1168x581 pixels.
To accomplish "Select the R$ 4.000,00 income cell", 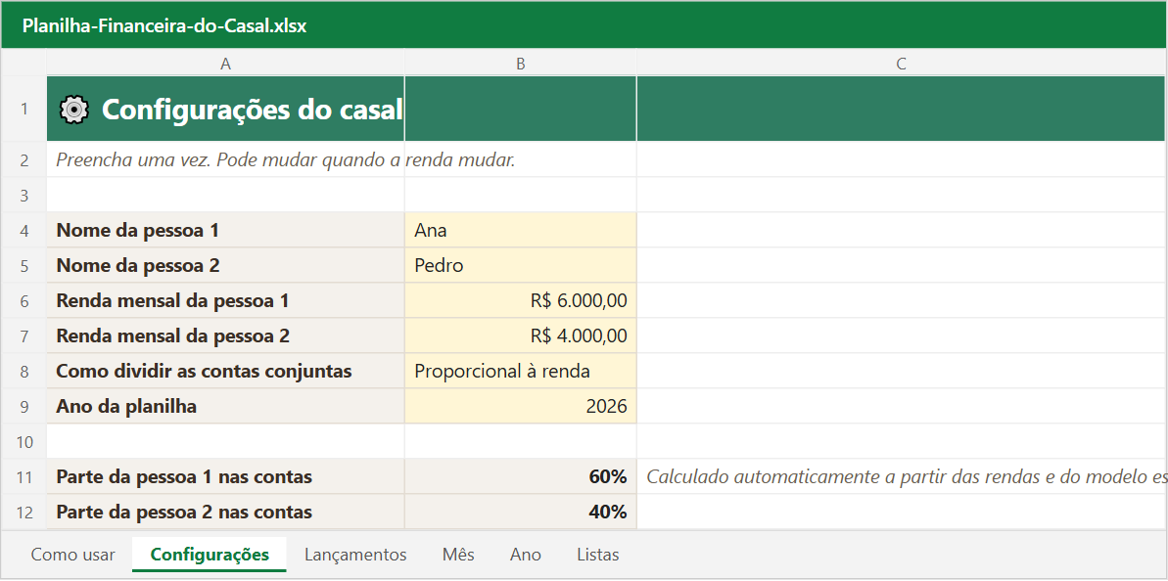I will point(521,336).
